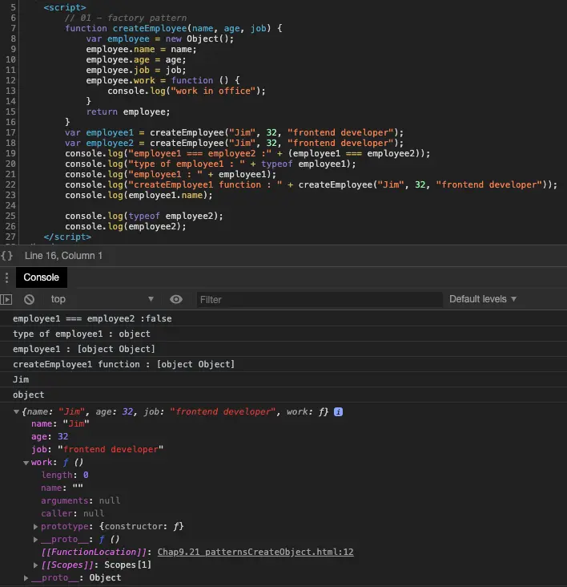Viewport: 567px width, 587px height.
Task: Click the eye live expression icon
Action: 176,299
